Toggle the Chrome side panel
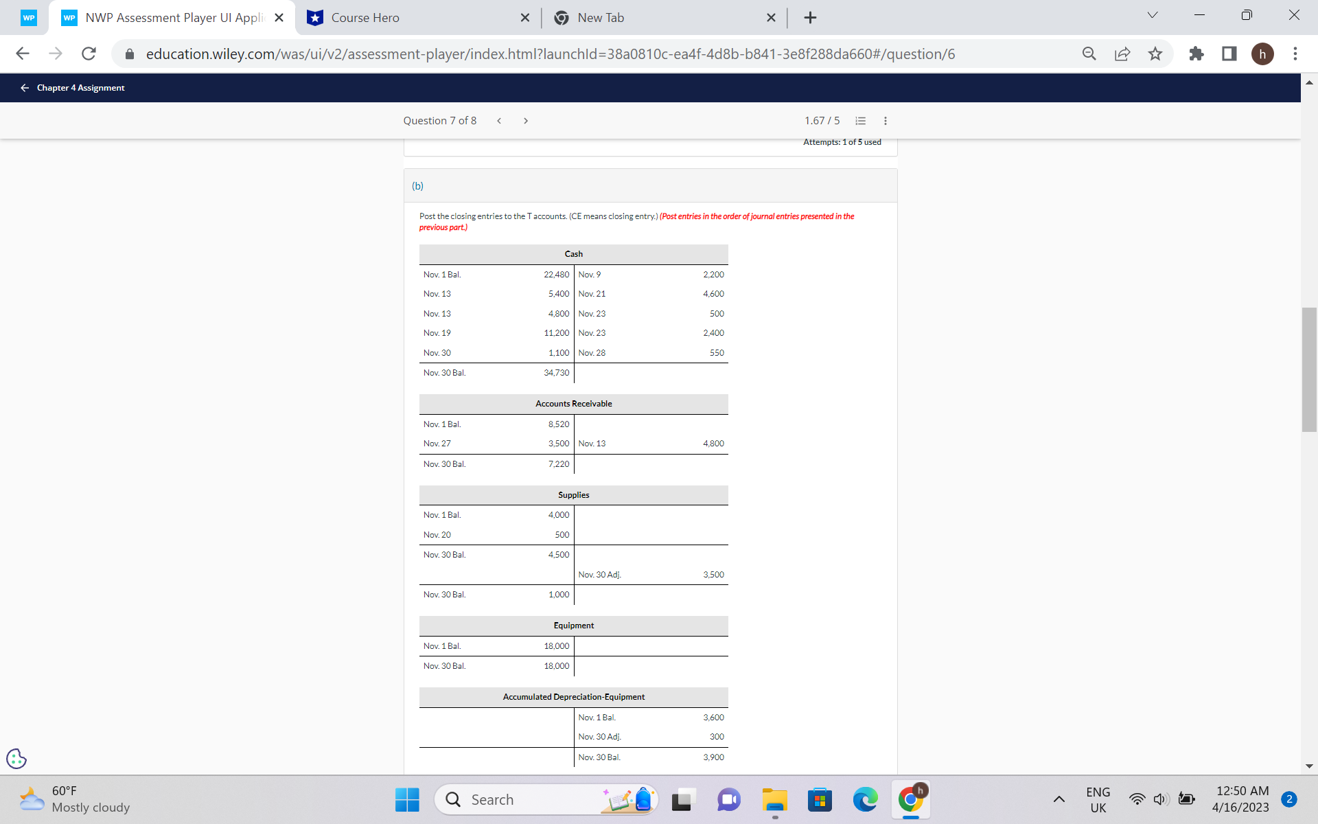Image resolution: width=1318 pixels, height=824 pixels. click(1229, 54)
